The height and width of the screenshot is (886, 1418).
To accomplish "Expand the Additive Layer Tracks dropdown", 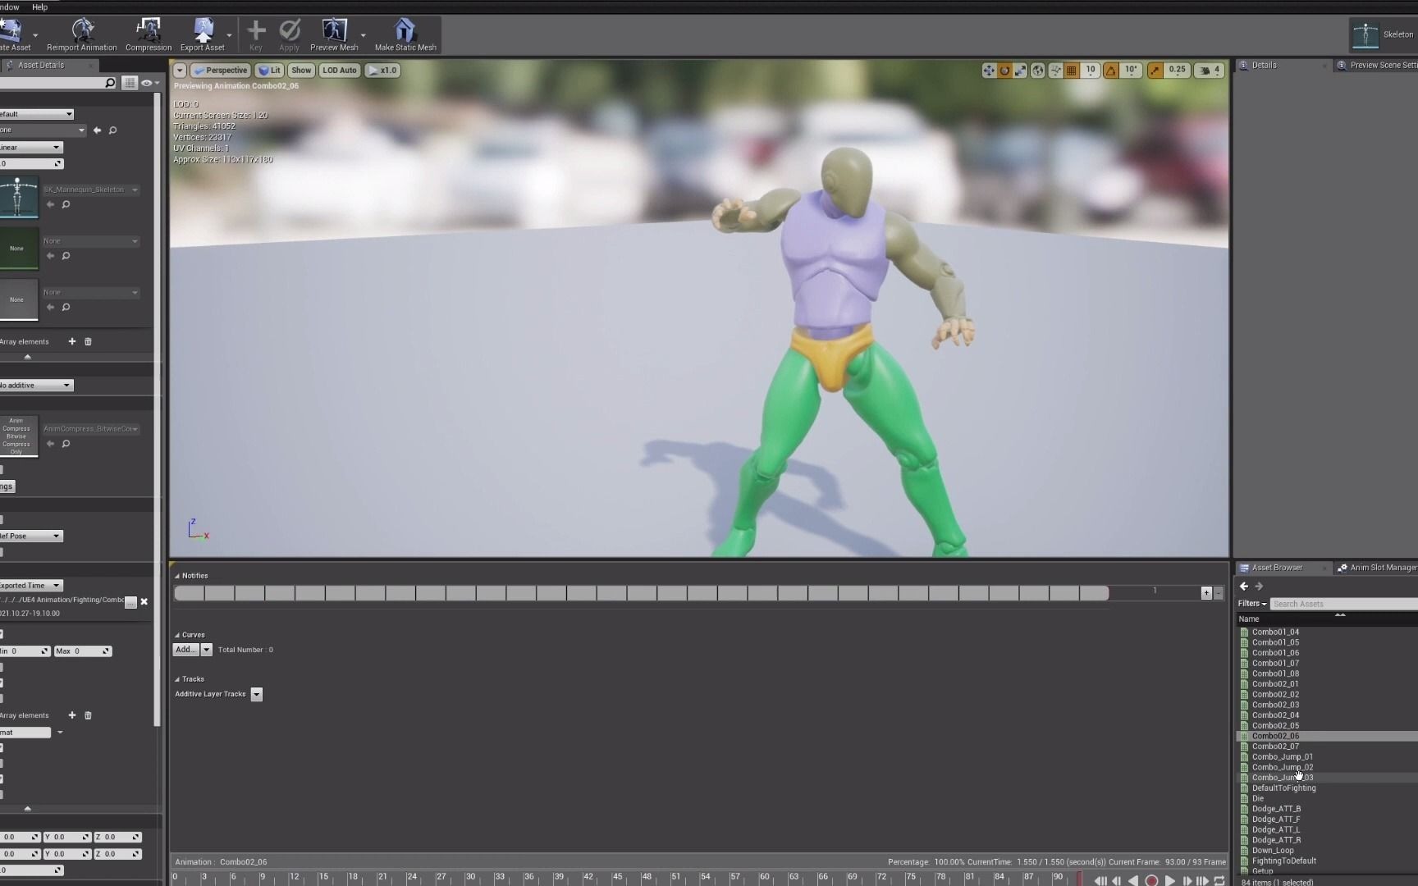I will 256,693.
